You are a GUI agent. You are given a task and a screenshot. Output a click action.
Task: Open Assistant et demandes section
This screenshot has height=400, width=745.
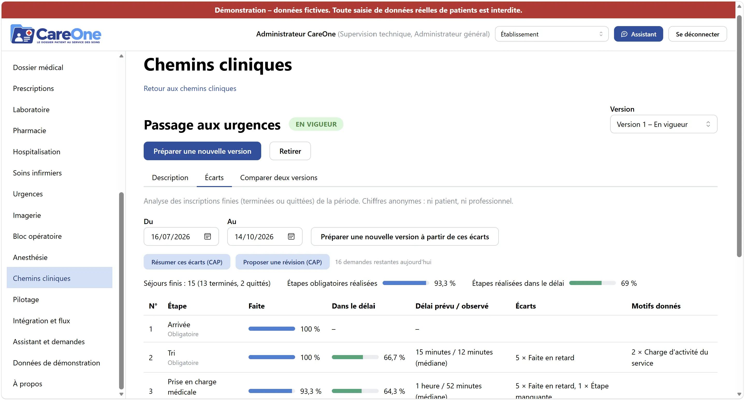click(x=59, y=342)
